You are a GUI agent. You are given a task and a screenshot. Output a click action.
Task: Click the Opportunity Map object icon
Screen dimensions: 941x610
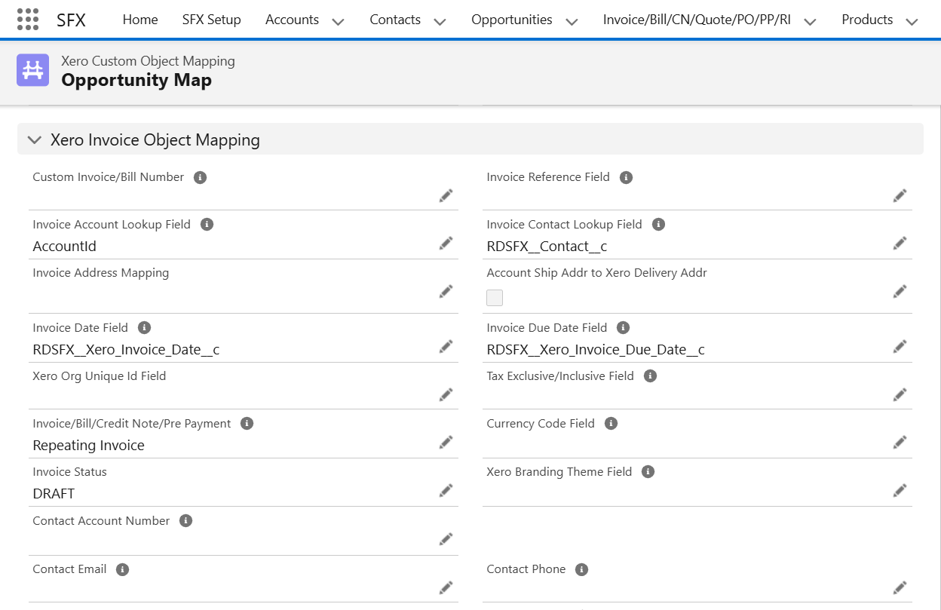(32, 71)
